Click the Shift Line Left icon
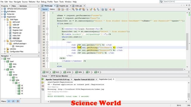The height and width of the screenshot is (107, 191). coord(102,9)
